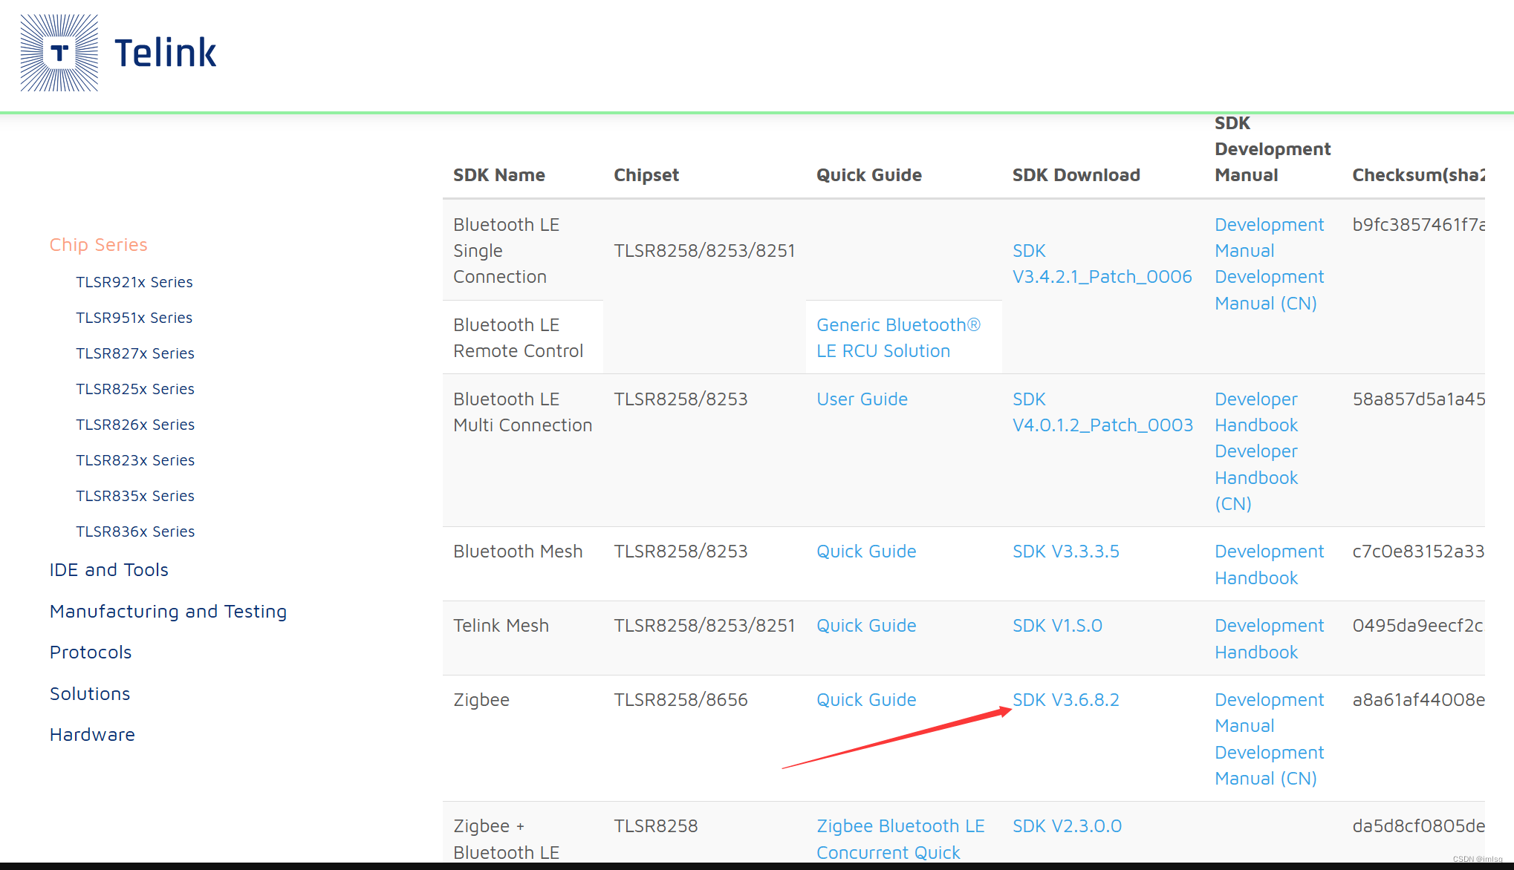Screen dimensions: 1514x870
Task: Go to Manufacturing and Testing section
Action: click(168, 612)
